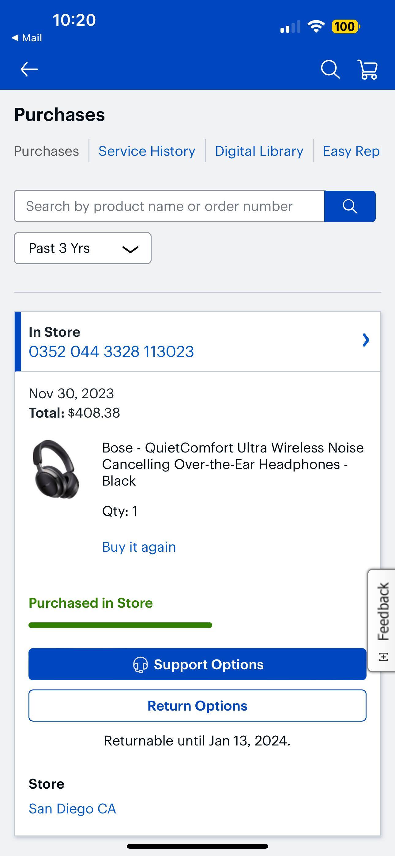Tap the Return Options button

(197, 705)
